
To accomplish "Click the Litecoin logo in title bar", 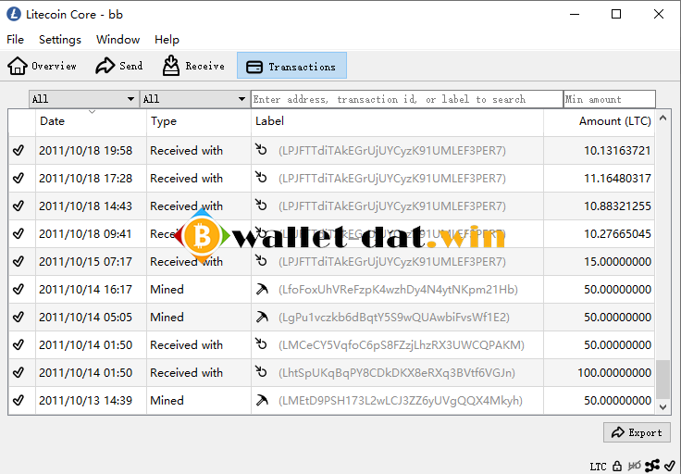I will point(14,14).
